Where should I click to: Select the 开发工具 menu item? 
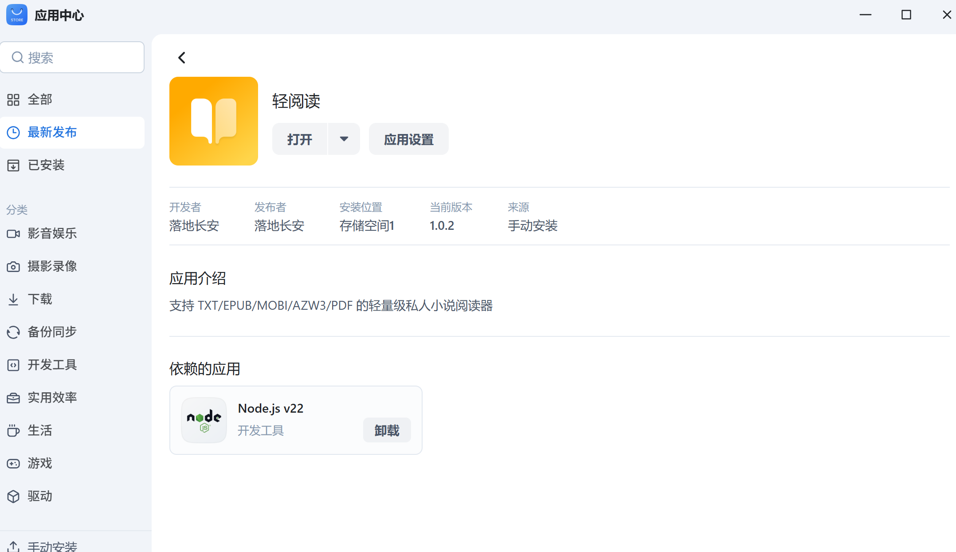(x=52, y=365)
